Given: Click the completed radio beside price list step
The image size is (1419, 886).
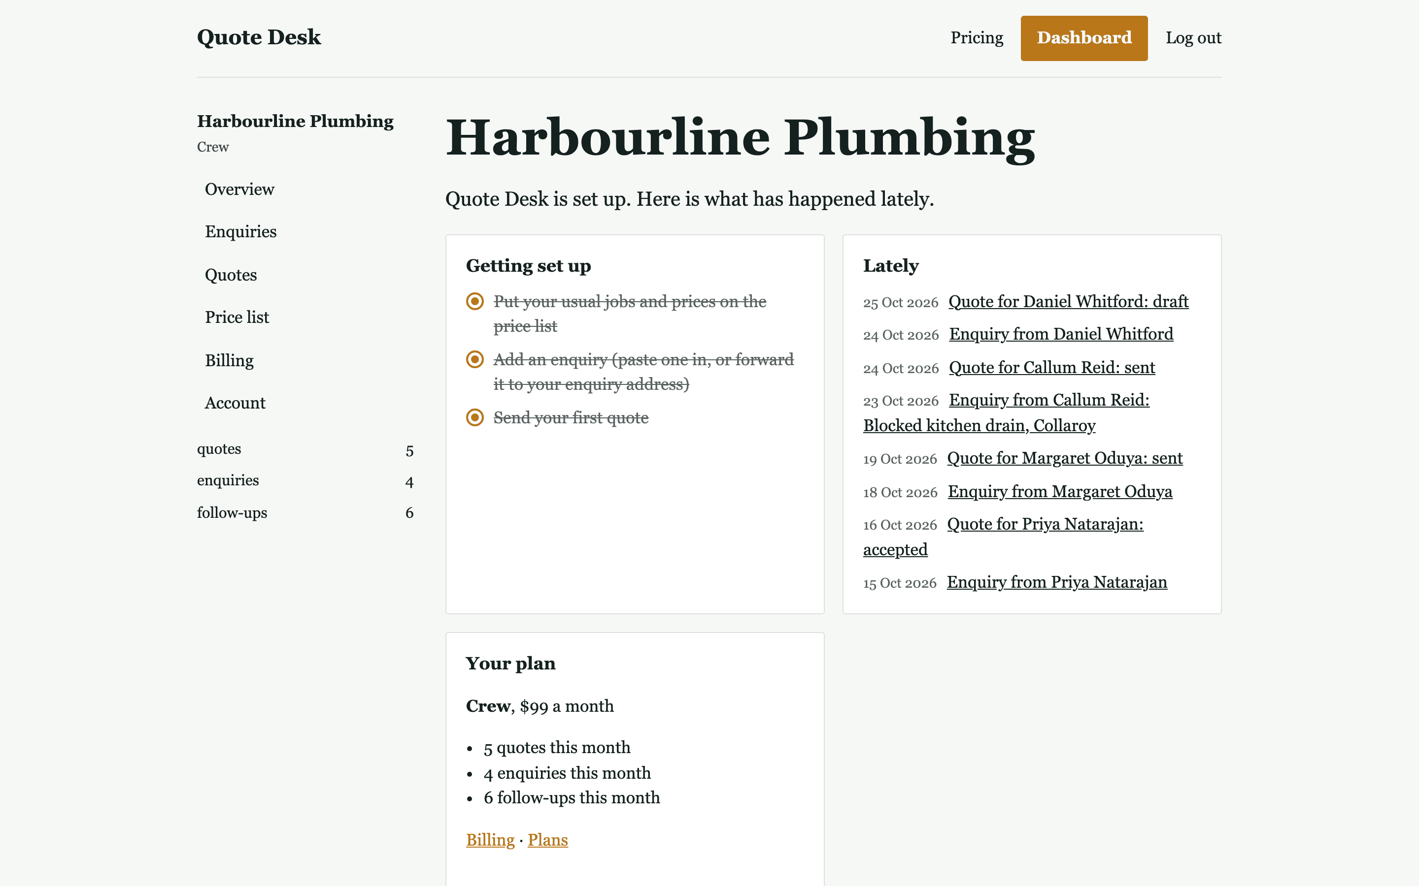Looking at the screenshot, I should pos(475,301).
